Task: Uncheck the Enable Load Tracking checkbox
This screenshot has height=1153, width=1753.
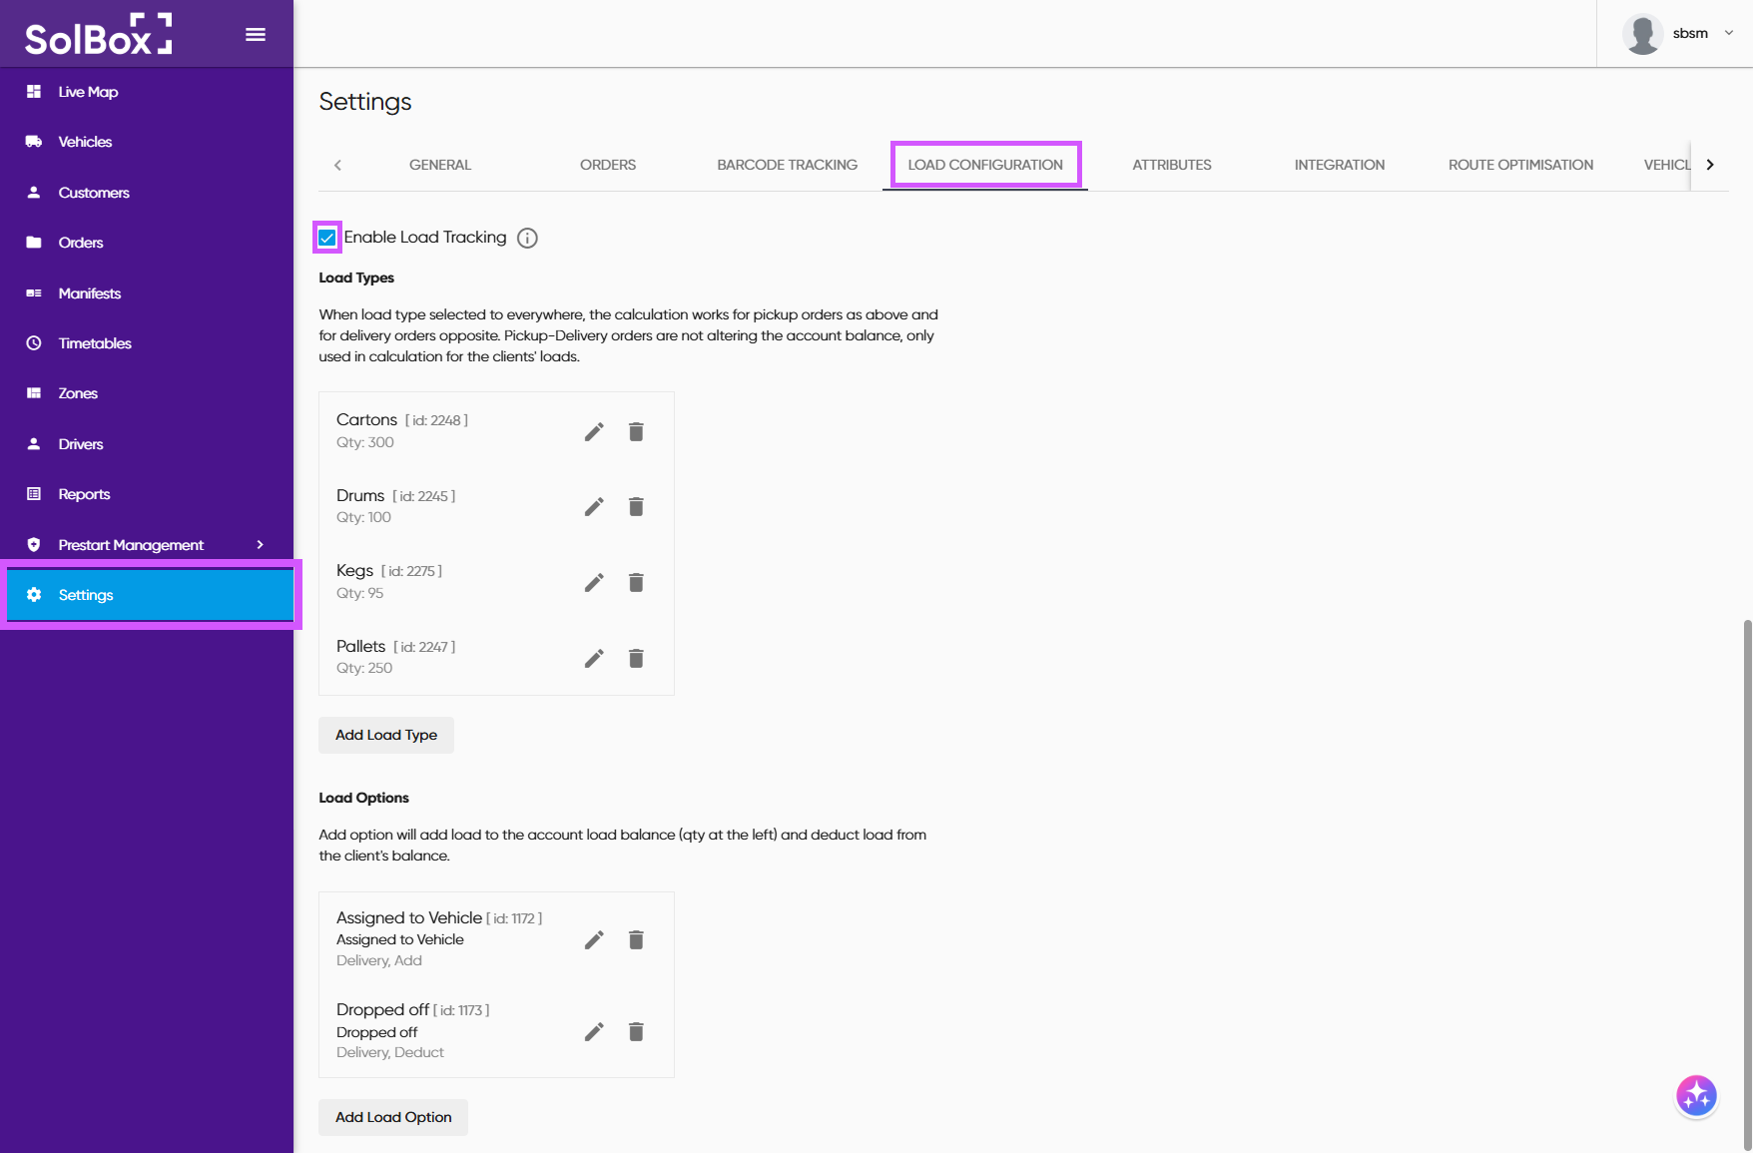Action: tap(327, 238)
